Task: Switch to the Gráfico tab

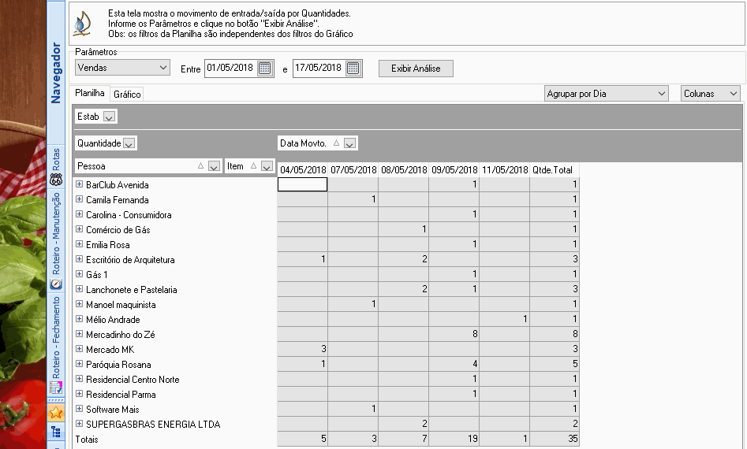Action: [127, 95]
